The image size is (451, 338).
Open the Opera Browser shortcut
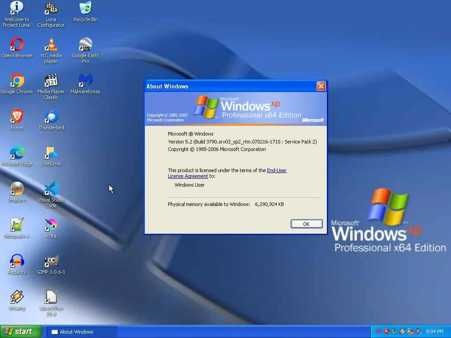point(17,48)
